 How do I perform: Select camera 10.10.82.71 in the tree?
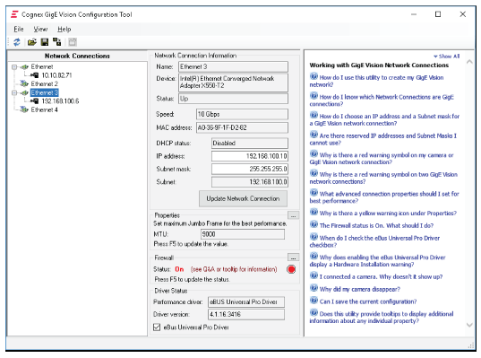tap(56, 75)
